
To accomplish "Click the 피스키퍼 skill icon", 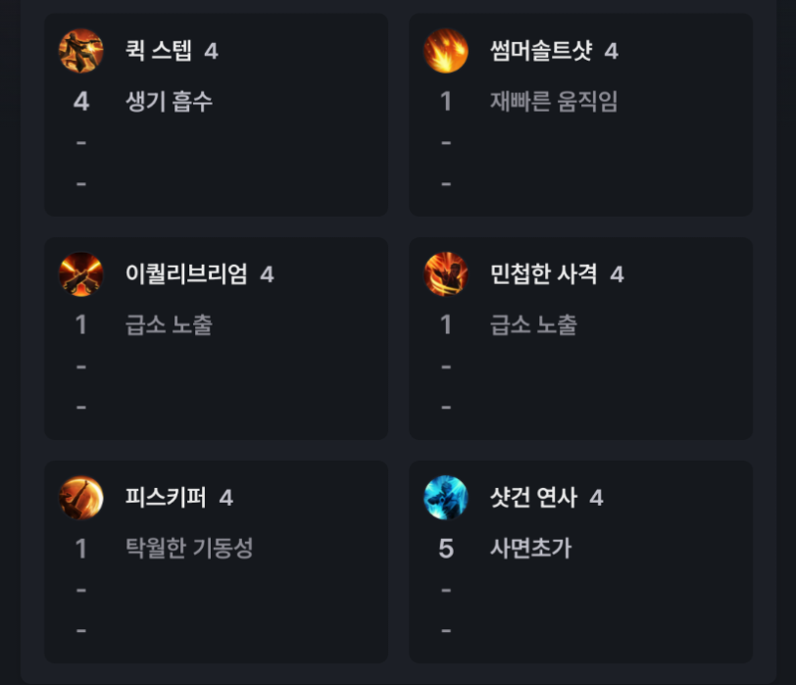I will pyautogui.click(x=82, y=498).
